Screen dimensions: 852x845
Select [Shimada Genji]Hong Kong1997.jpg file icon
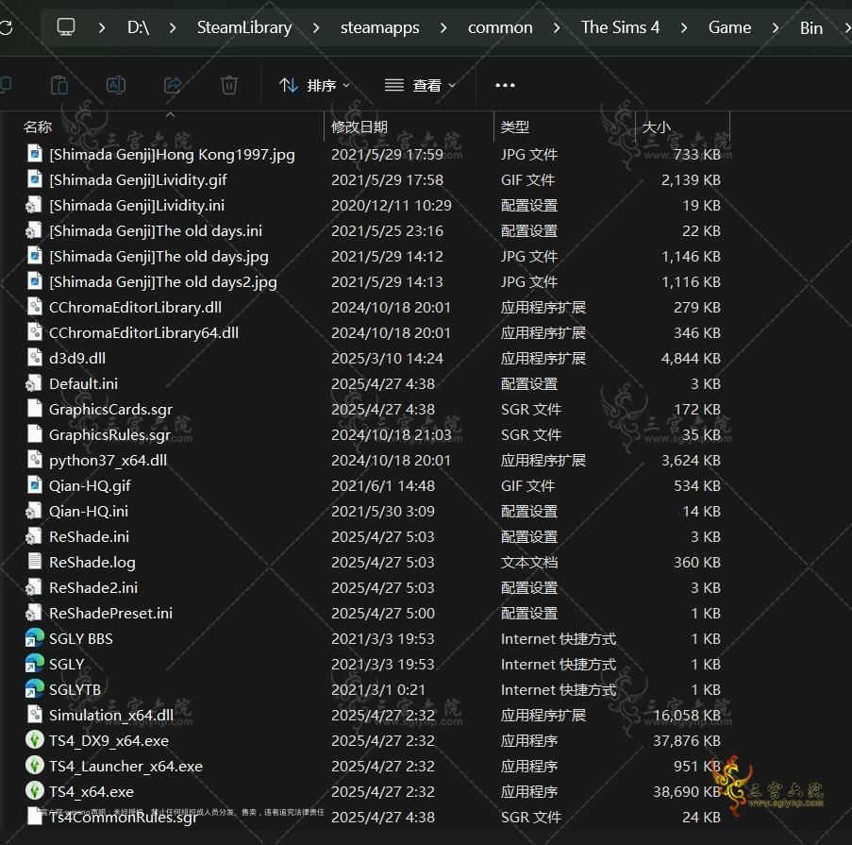tap(35, 155)
